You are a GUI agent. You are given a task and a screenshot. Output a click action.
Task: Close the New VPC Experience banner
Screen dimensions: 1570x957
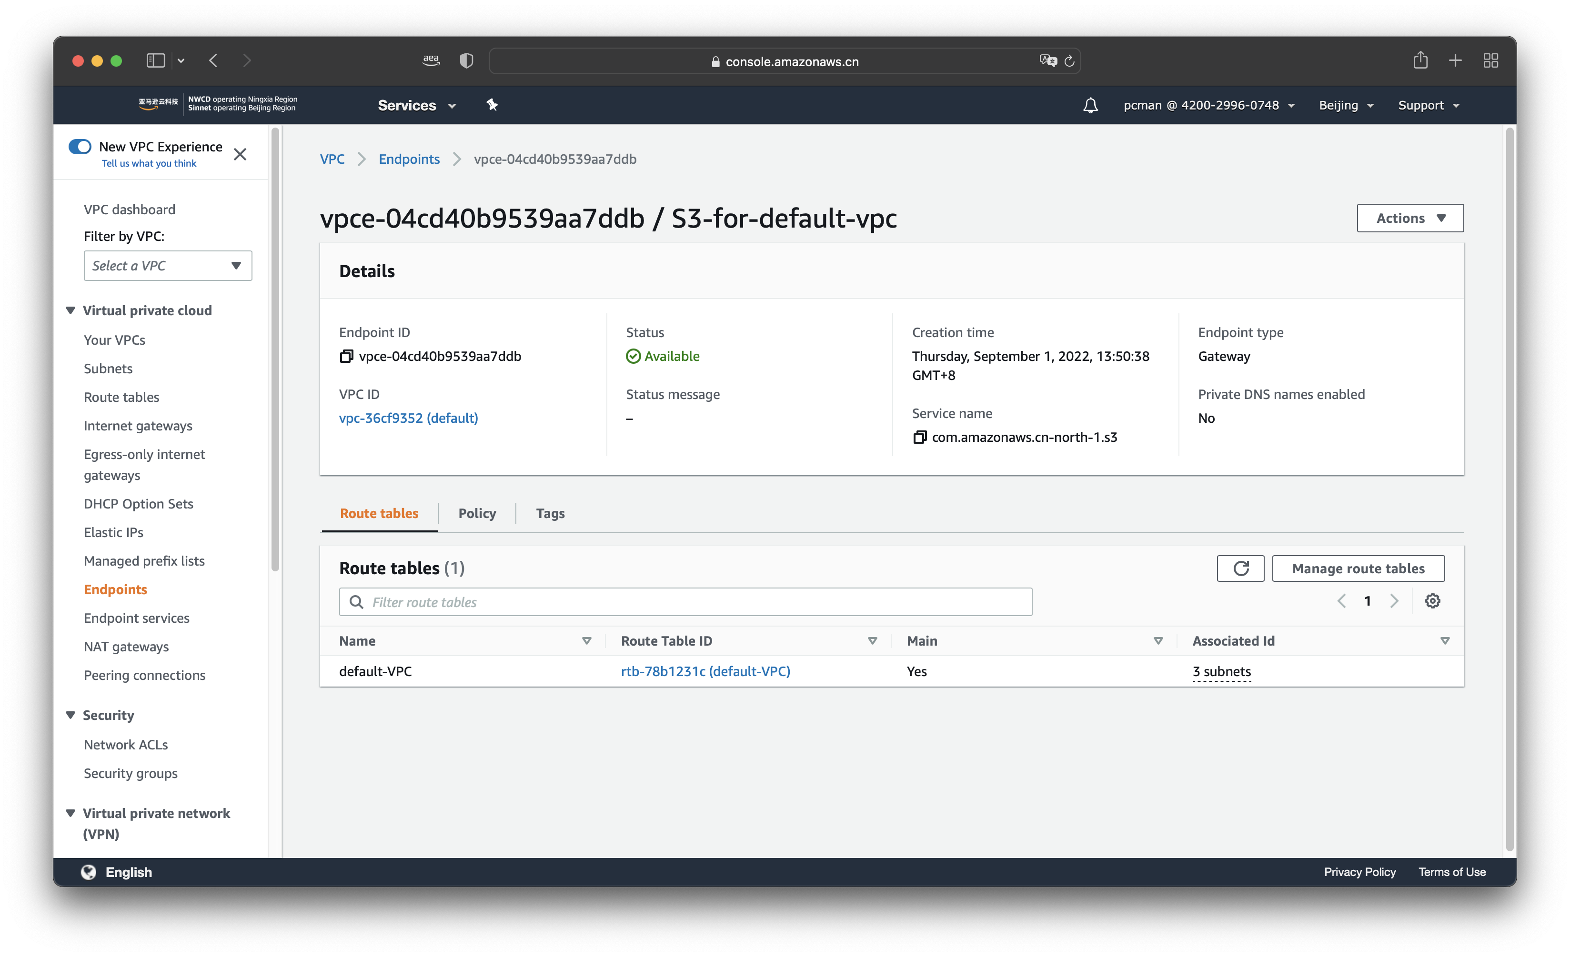tap(240, 154)
